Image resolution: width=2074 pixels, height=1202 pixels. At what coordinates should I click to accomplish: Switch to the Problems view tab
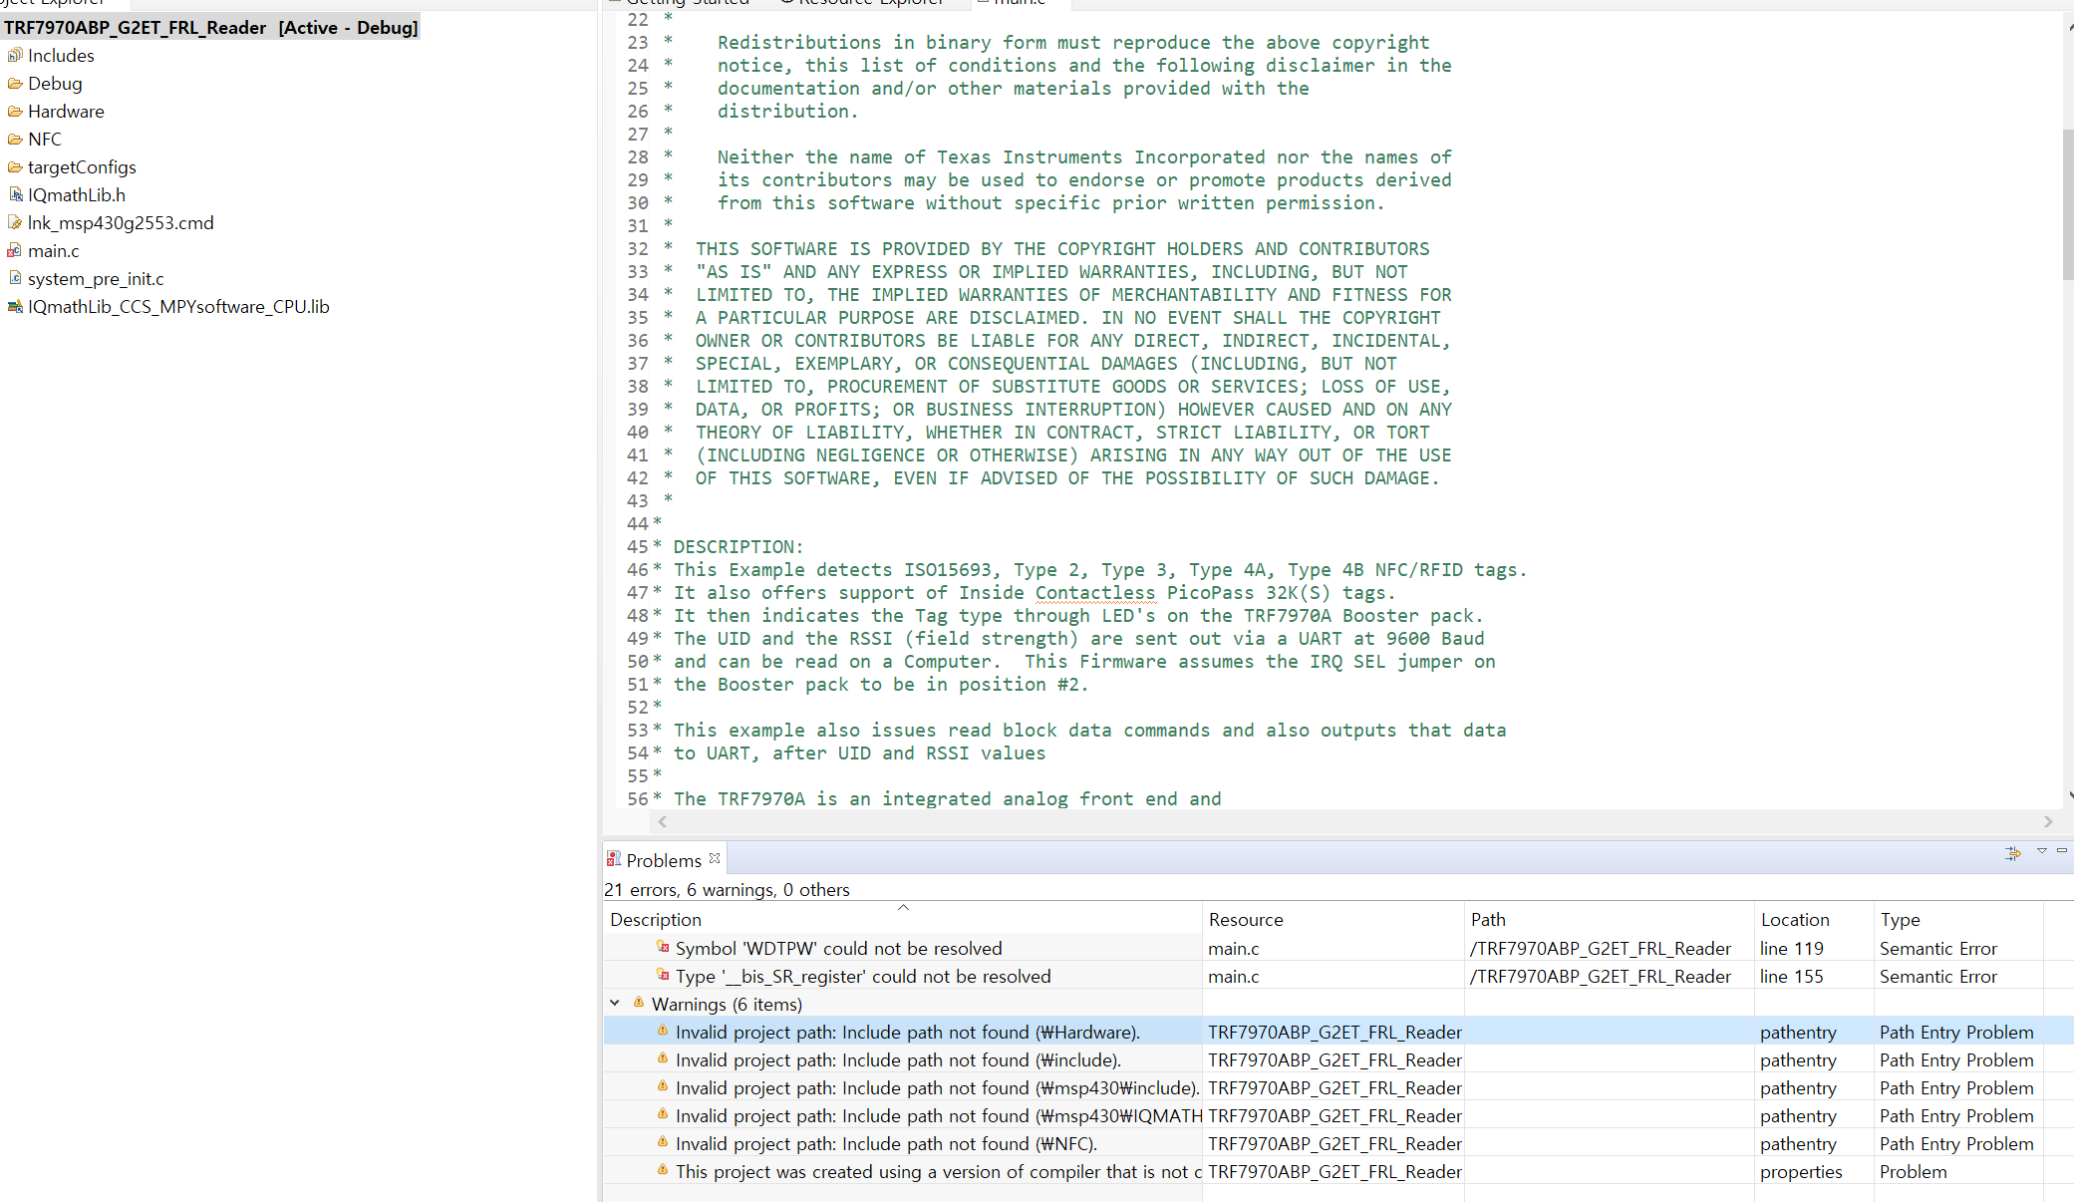coord(664,860)
